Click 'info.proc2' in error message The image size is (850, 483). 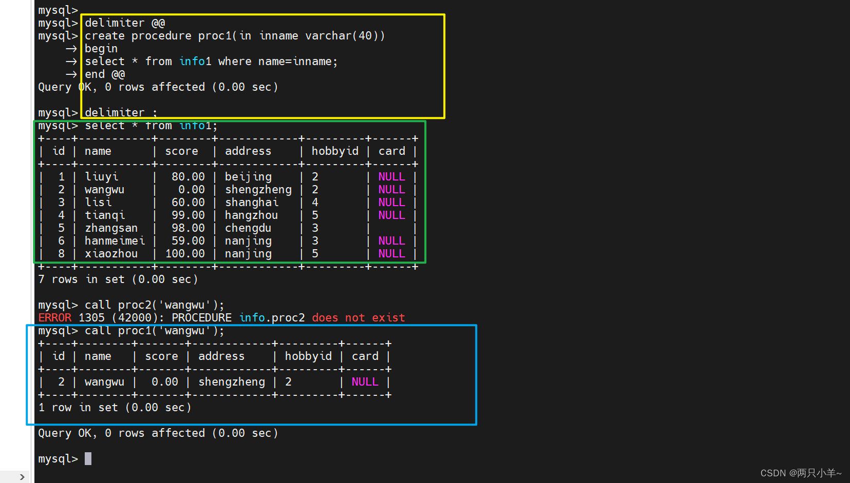pyautogui.click(x=272, y=318)
